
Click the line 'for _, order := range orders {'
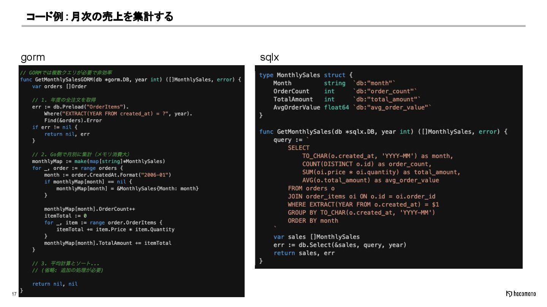(77, 168)
